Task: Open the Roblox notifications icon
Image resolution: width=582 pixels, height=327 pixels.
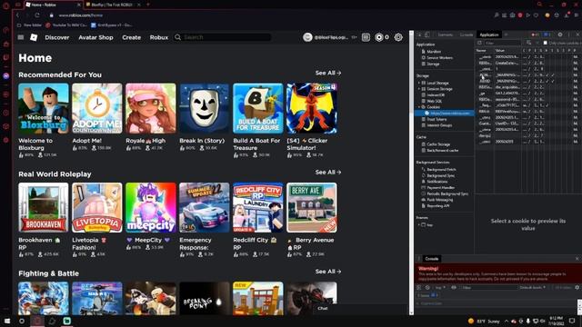Action: 366,37
